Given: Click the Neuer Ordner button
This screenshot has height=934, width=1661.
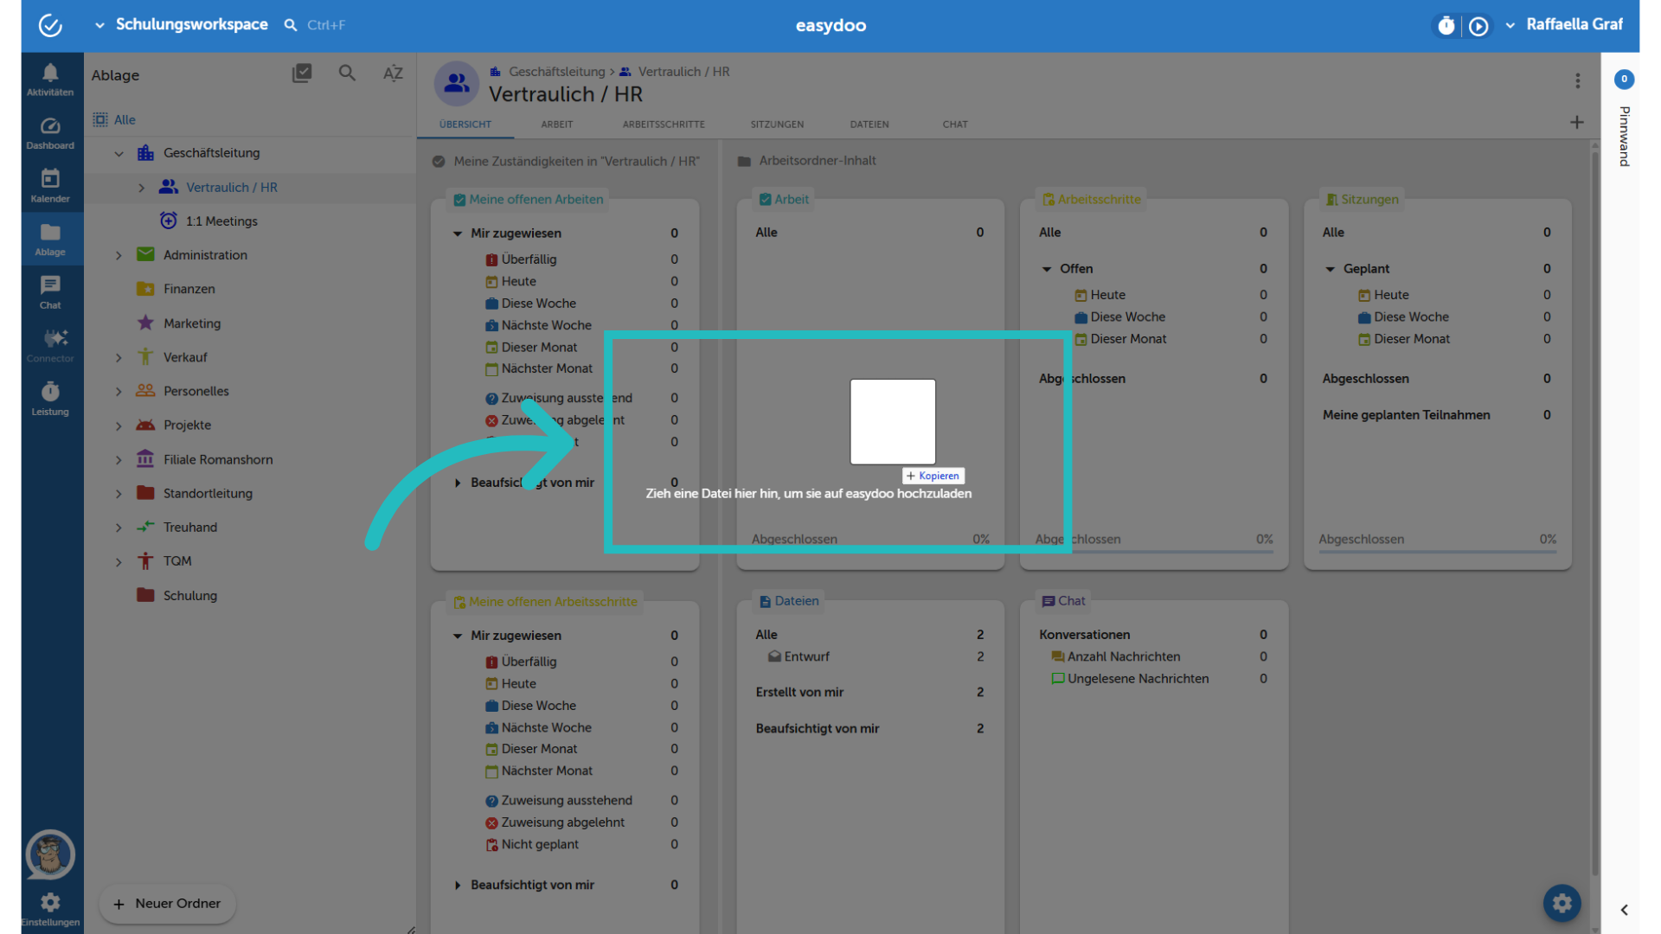Looking at the screenshot, I should (x=168, y=904).
